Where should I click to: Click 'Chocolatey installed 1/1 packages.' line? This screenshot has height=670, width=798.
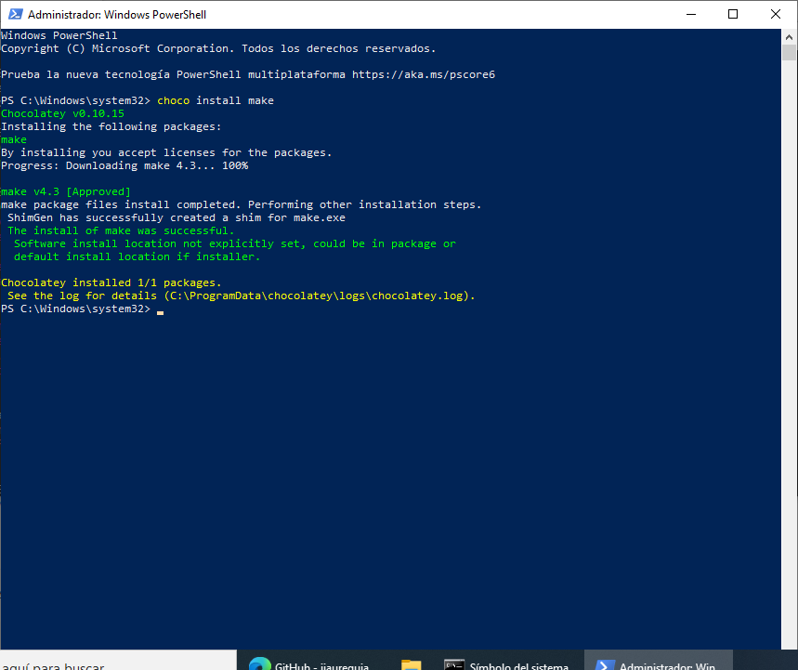[x=111, y=282]
